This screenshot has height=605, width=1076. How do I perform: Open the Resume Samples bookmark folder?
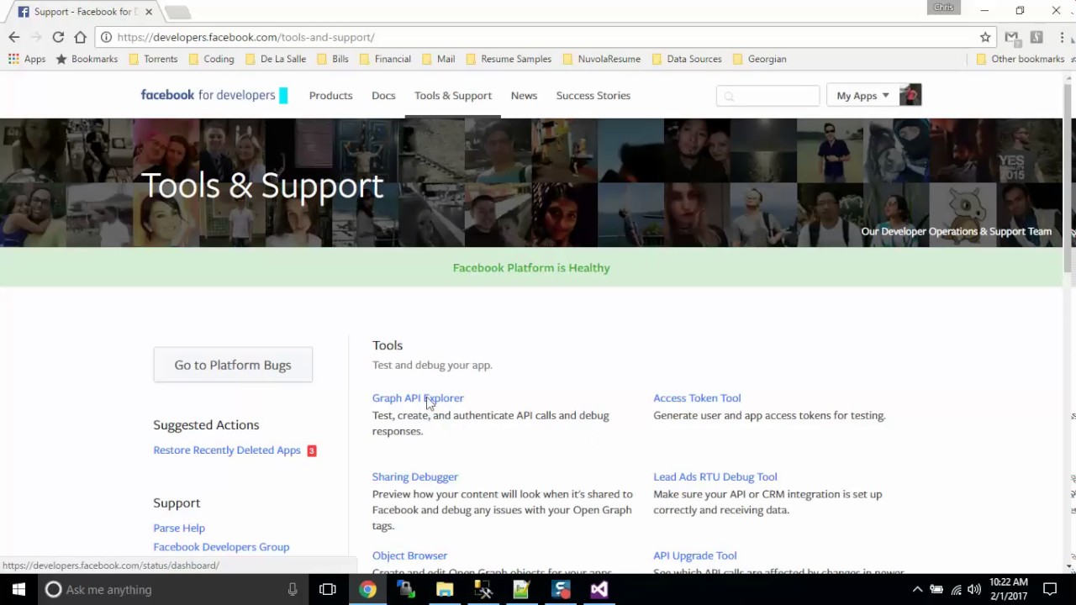(x=509, y=59)
